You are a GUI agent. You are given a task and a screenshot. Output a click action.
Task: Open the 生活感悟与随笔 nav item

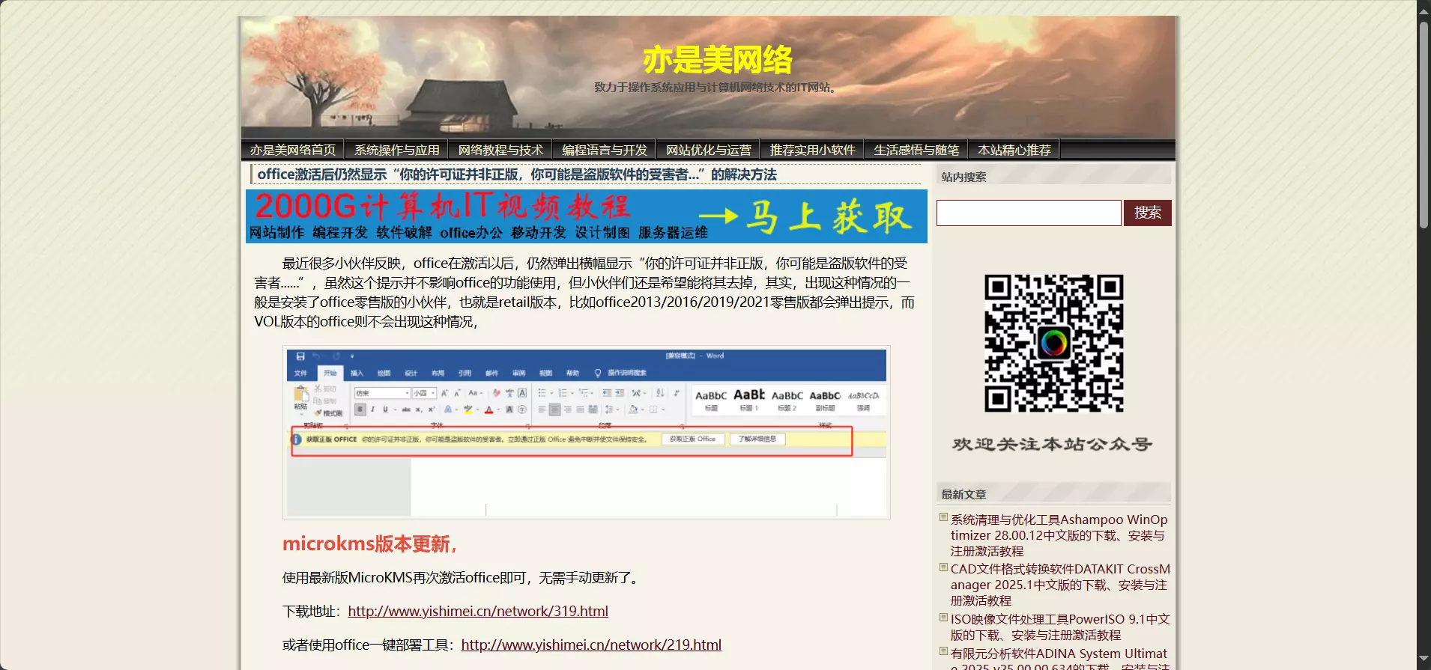[x=916, y=150]
